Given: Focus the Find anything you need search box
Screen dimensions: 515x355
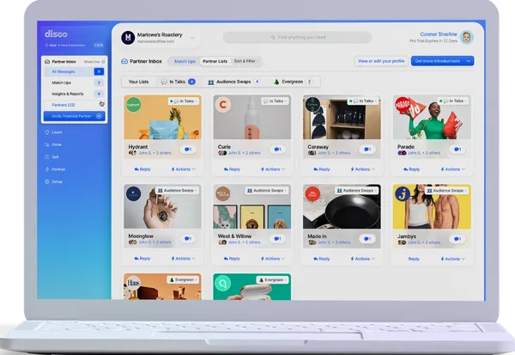Looking at the screenshot, I should click(298, 38).
